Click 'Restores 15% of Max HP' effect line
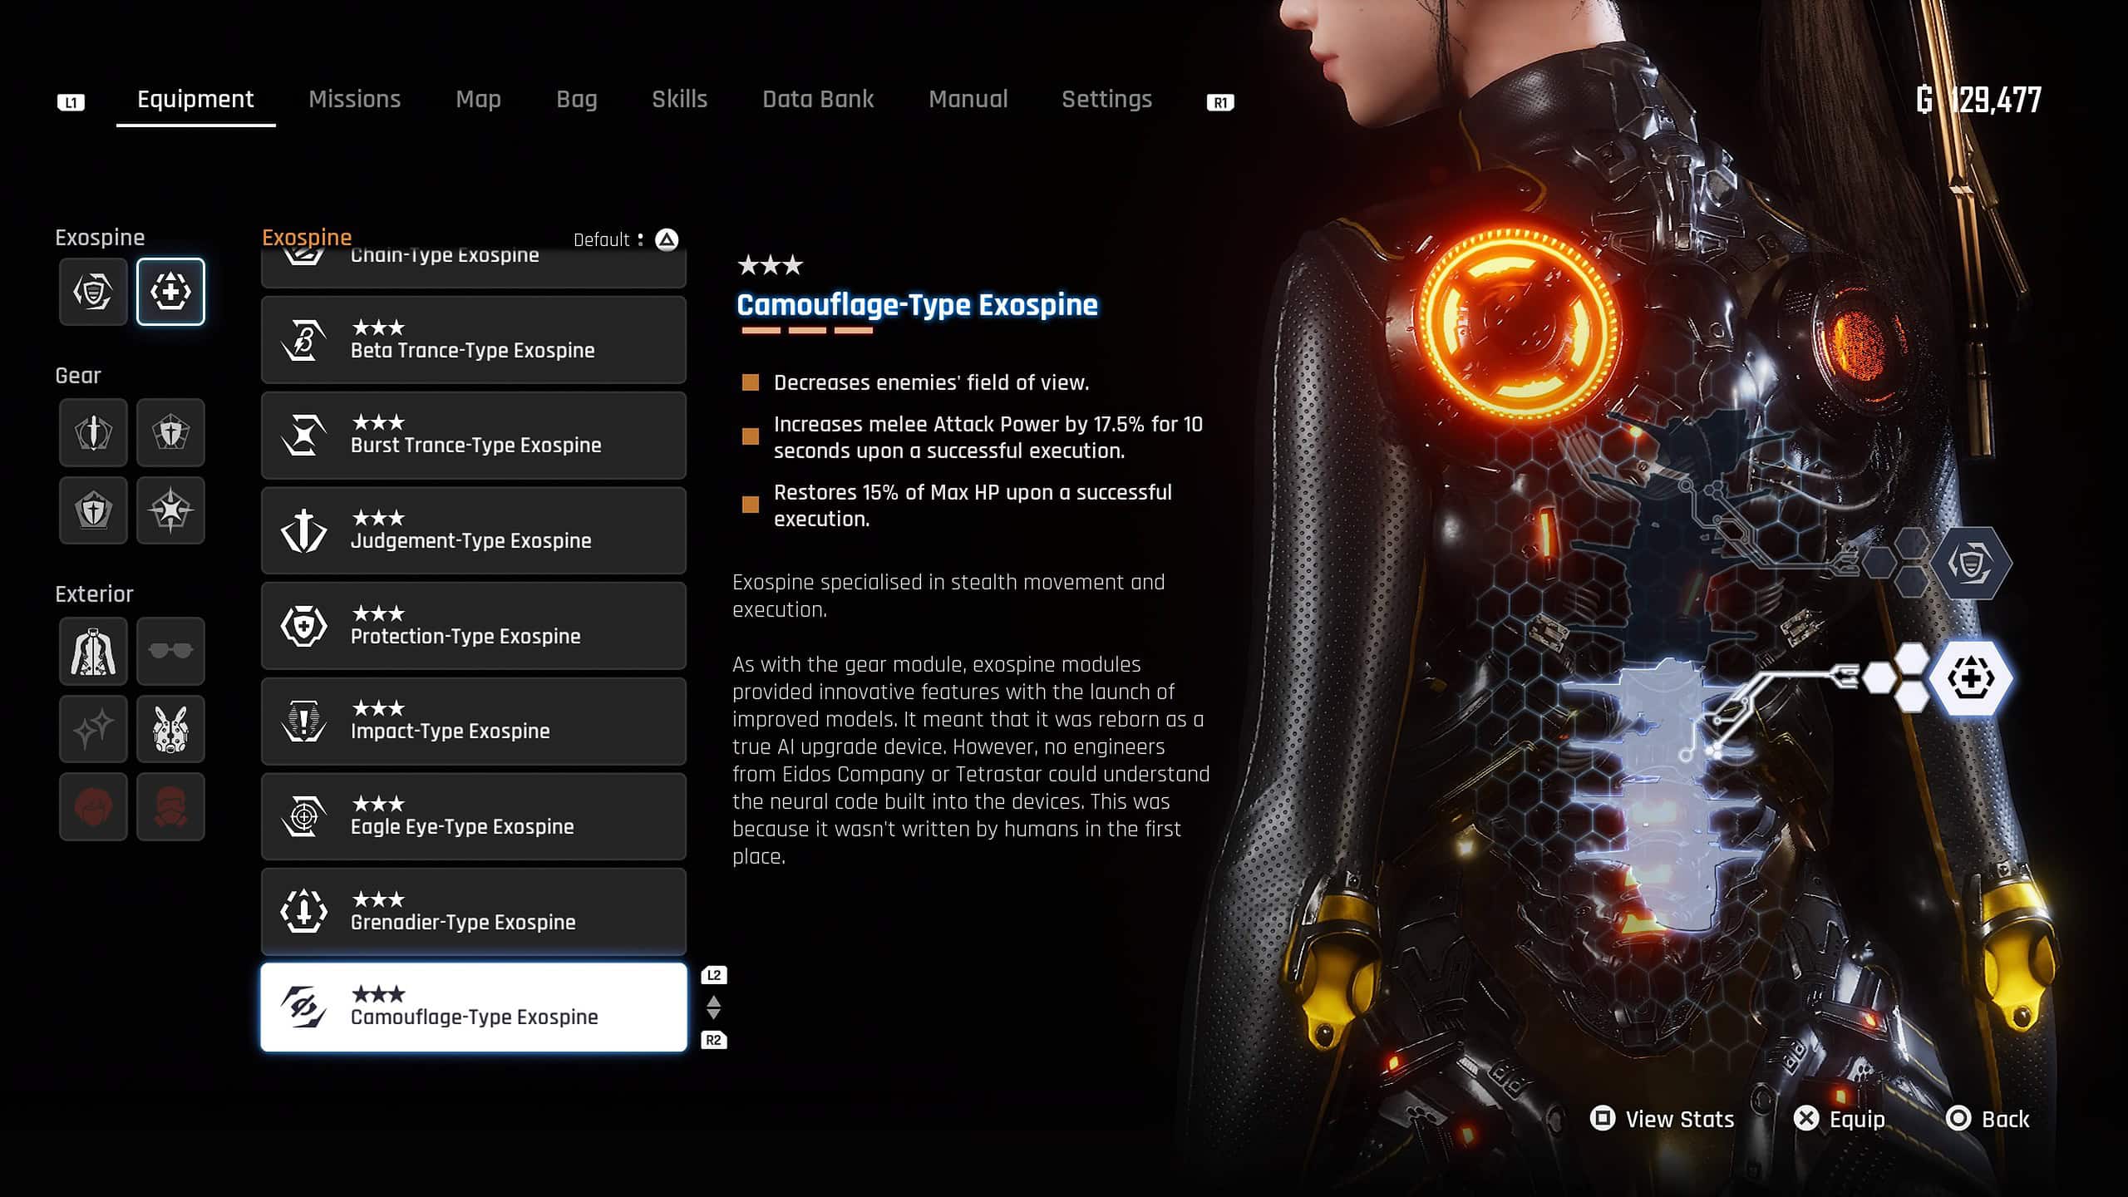Viewport: 2128px width, 1197px height. click(973, 505)
